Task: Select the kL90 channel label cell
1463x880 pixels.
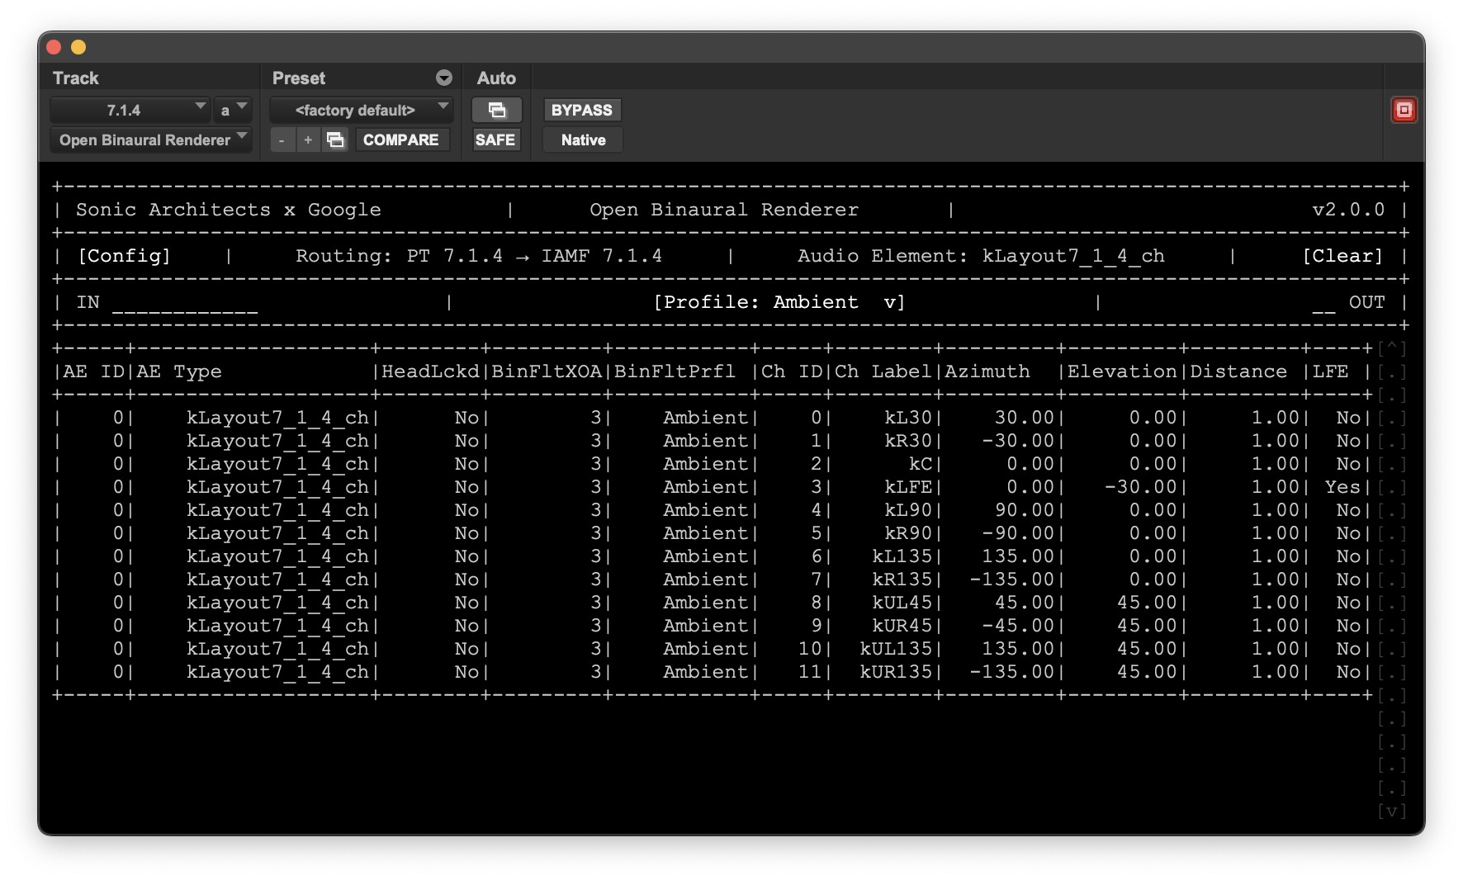Action: tap(908, 510)
